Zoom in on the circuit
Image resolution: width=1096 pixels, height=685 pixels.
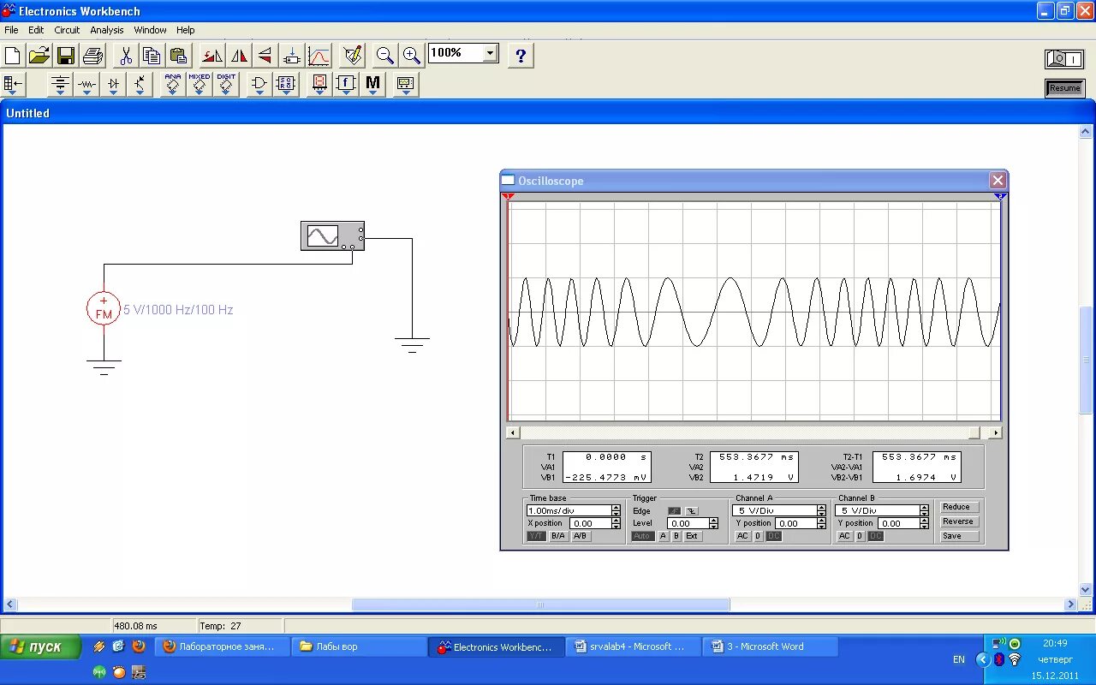(412, 56)
